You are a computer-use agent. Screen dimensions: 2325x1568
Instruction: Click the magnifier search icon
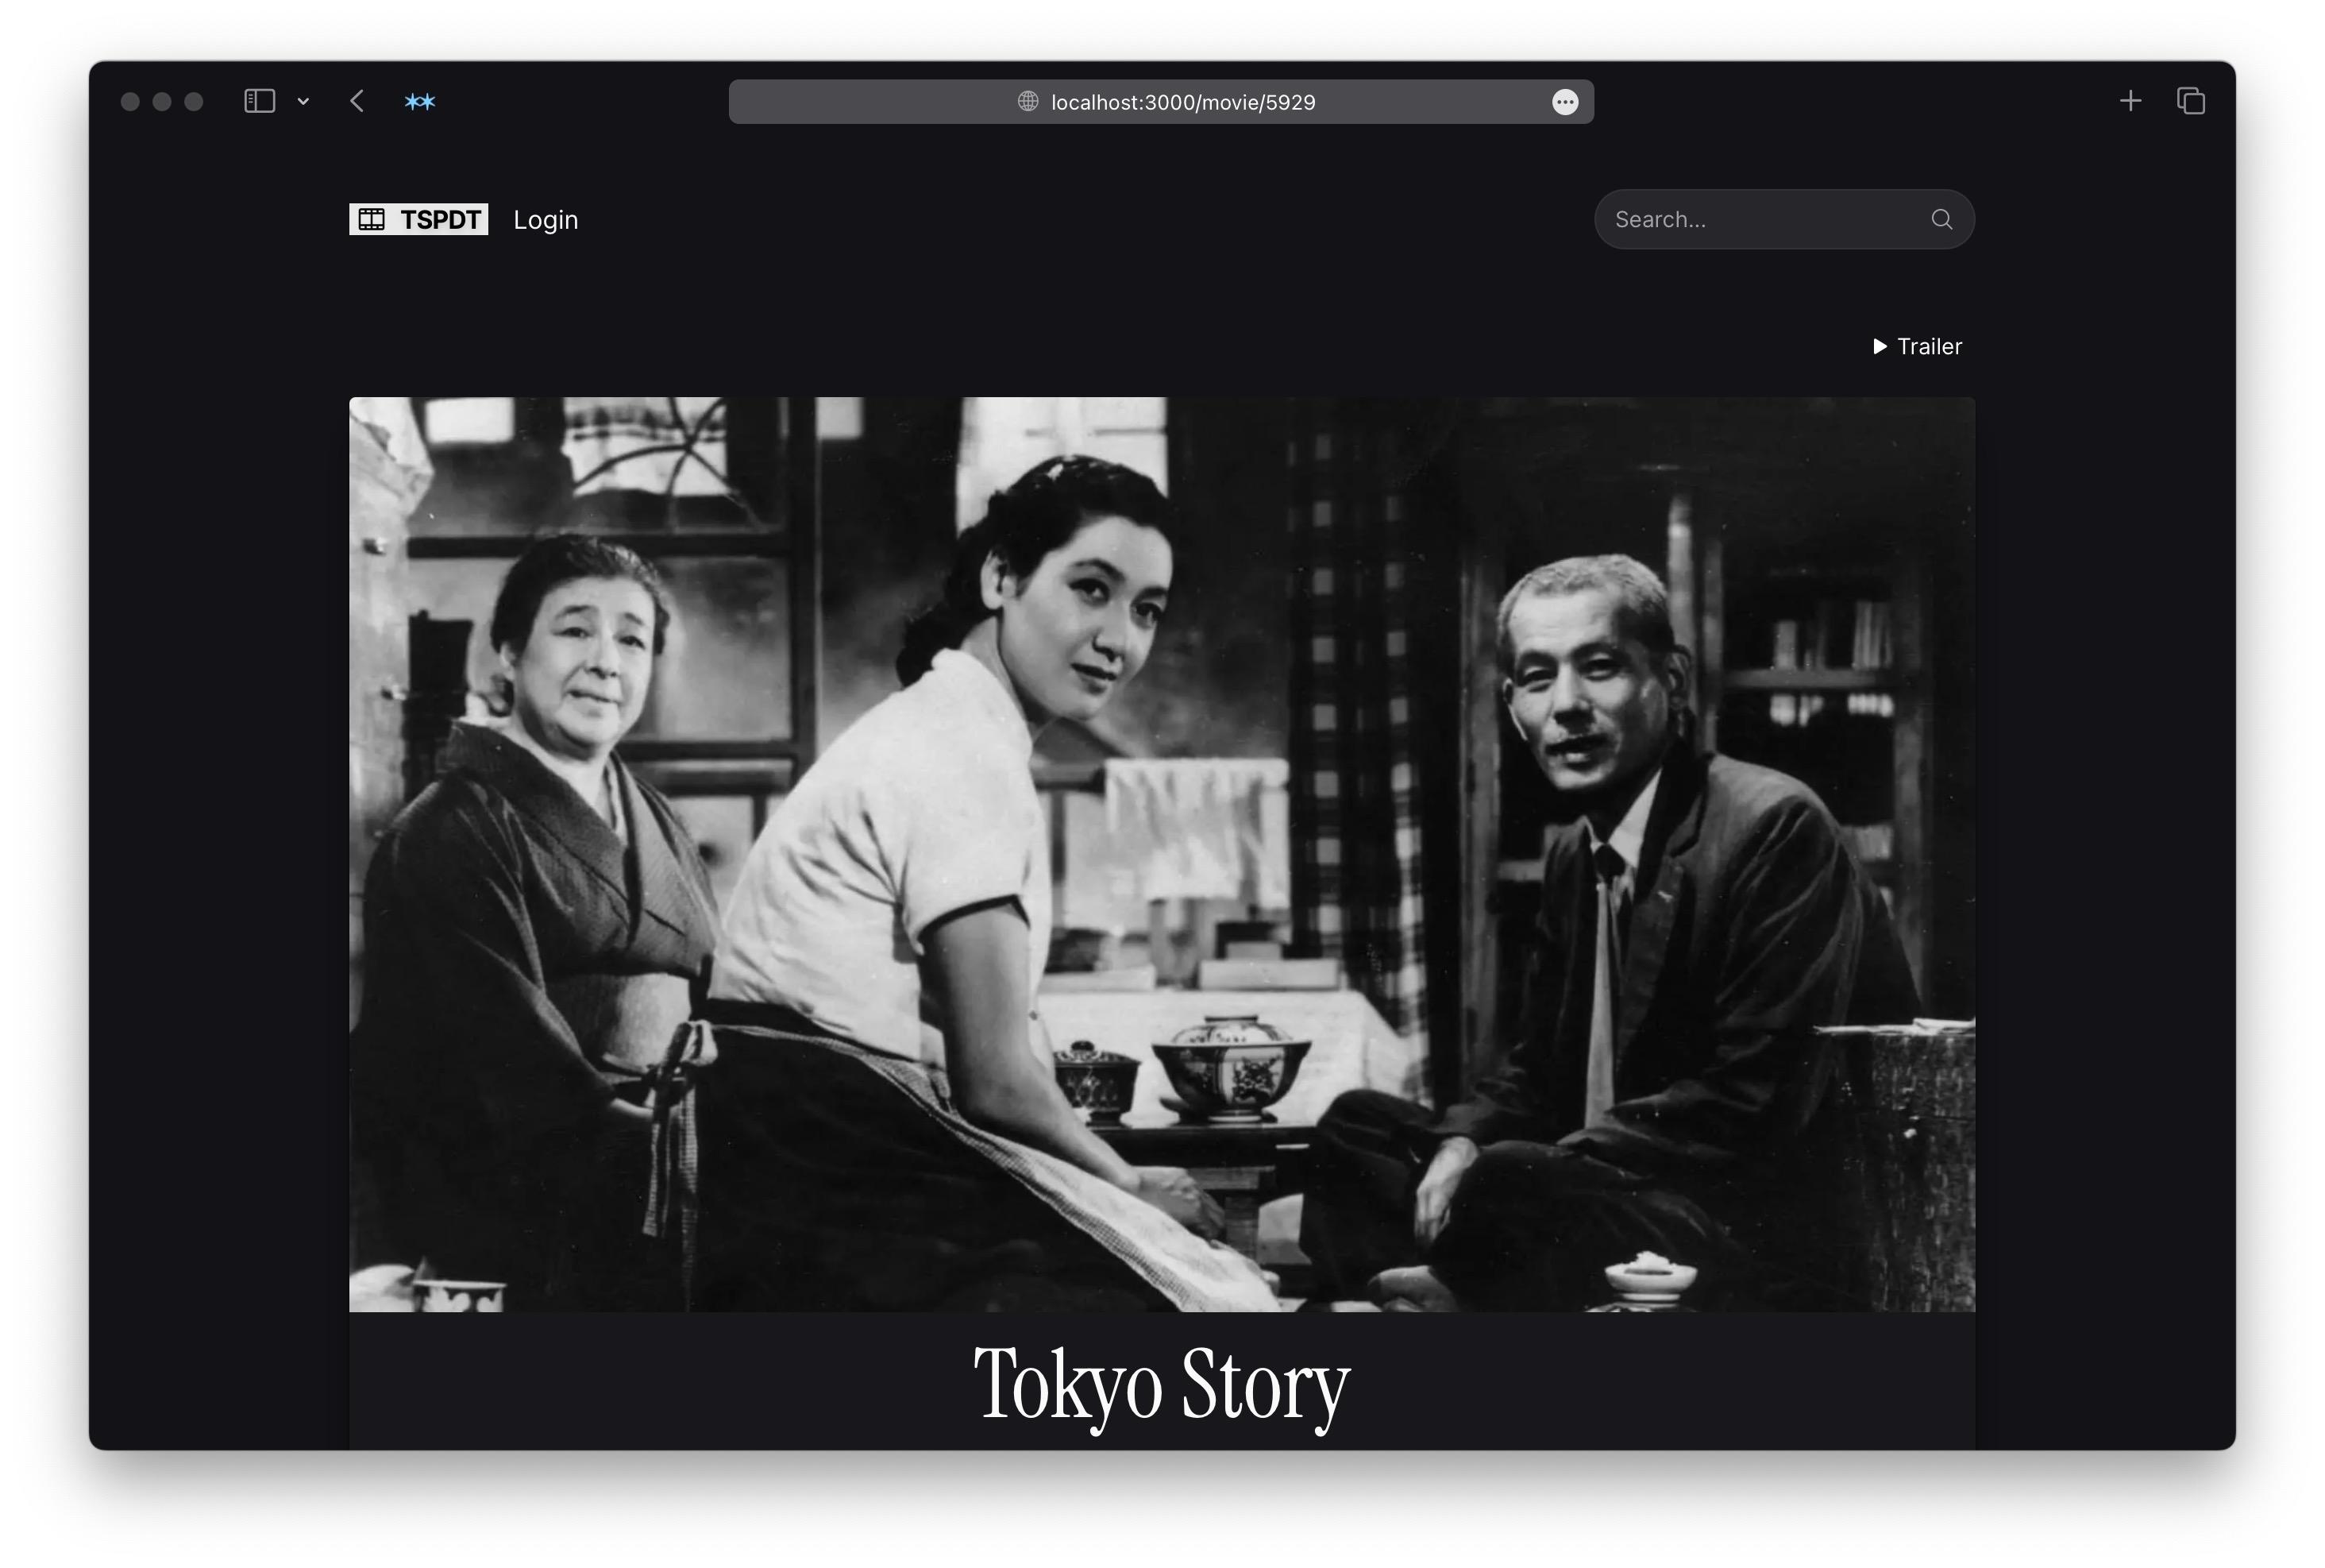coord(1941,219)
